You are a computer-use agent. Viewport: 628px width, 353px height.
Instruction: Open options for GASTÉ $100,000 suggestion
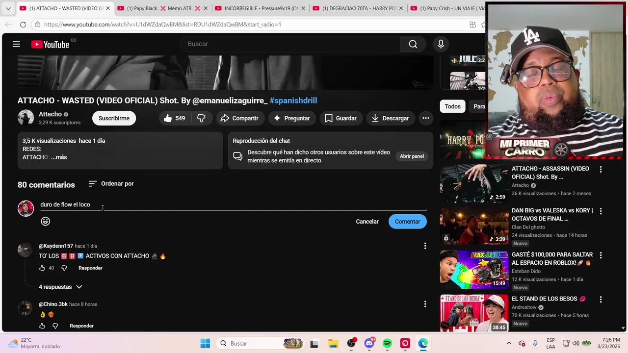coord(601,255)
